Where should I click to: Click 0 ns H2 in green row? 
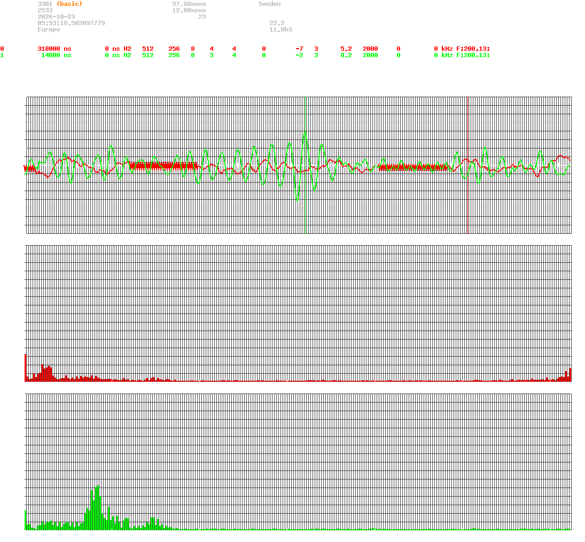pos(118,55)
